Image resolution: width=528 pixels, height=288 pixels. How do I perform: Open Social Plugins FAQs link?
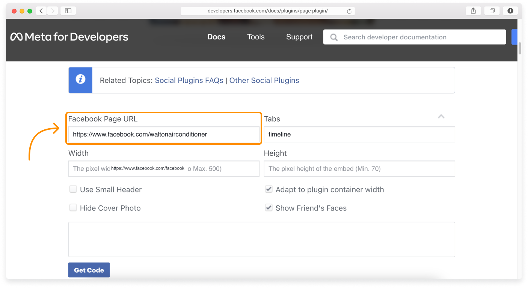[189, 80]
